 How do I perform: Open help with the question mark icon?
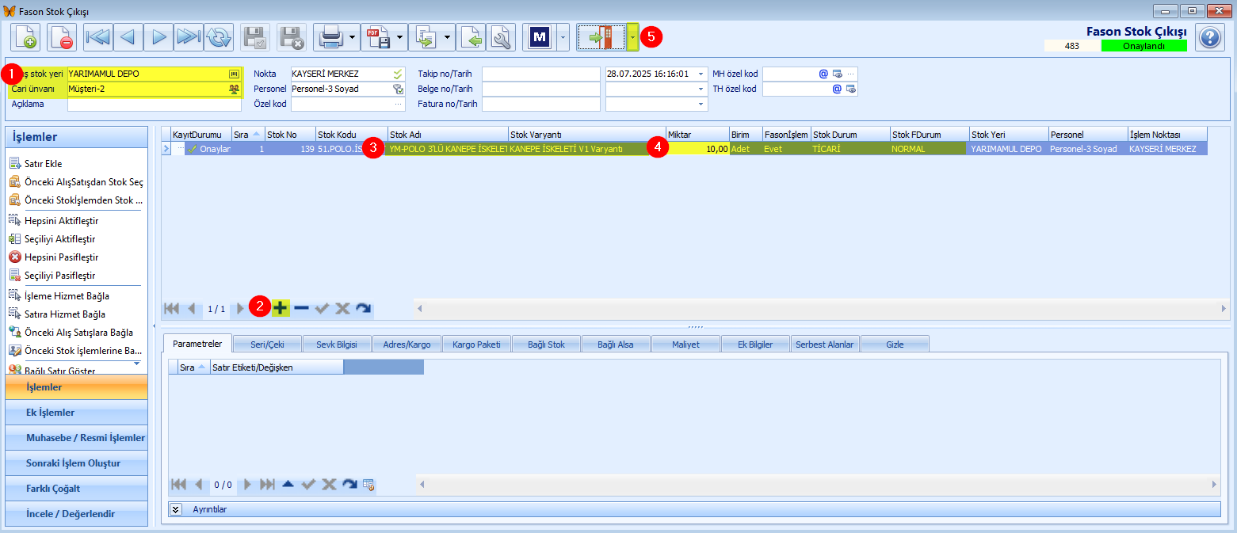click(1210, 37)
